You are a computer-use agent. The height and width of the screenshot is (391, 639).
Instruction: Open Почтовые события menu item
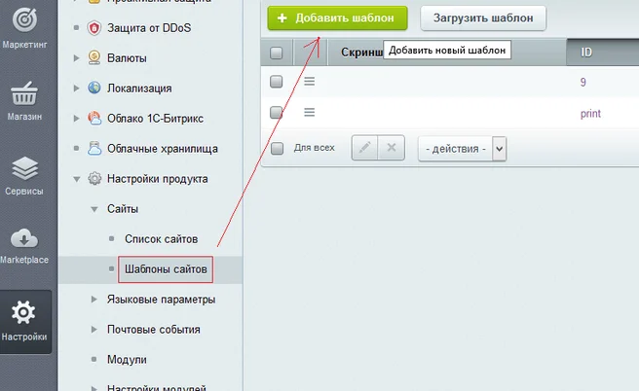click(x=154, y=330)
